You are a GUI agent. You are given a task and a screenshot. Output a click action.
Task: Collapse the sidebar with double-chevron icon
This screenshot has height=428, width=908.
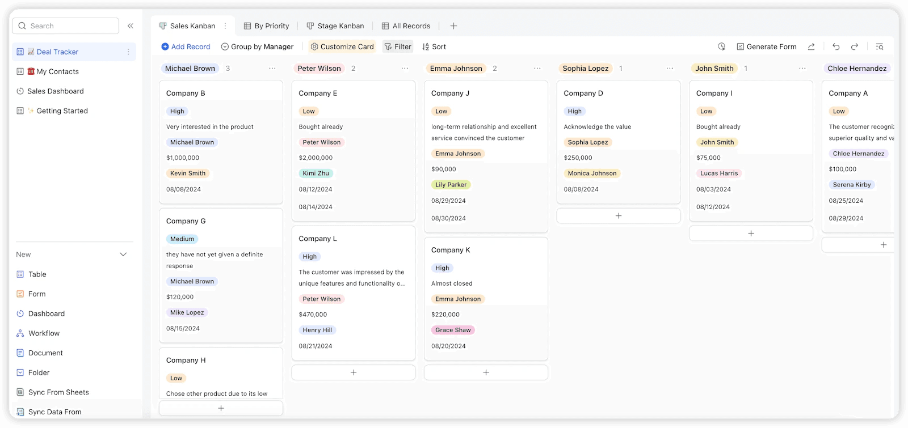[x=131, y=26]
